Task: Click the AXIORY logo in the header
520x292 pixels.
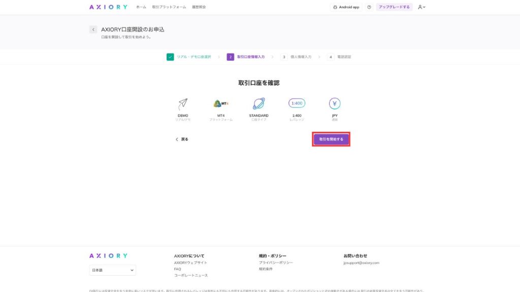Action: 108,7
